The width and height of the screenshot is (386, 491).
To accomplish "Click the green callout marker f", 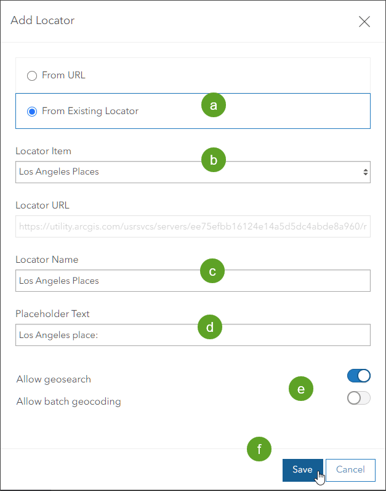I will tap(259, 450).
